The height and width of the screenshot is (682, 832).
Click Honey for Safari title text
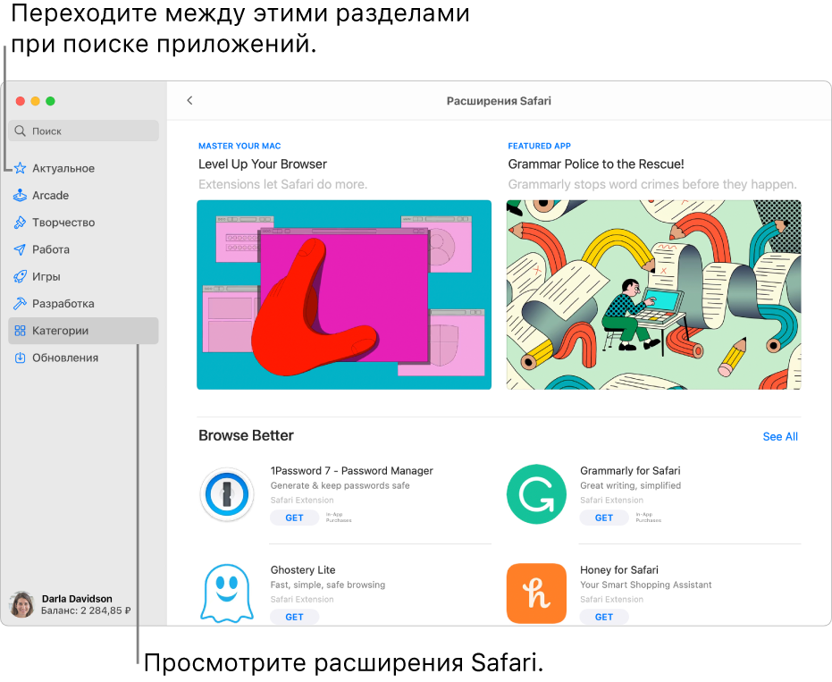(619, 570)
